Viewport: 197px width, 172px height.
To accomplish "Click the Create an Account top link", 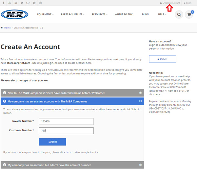I will click(170, 3).
